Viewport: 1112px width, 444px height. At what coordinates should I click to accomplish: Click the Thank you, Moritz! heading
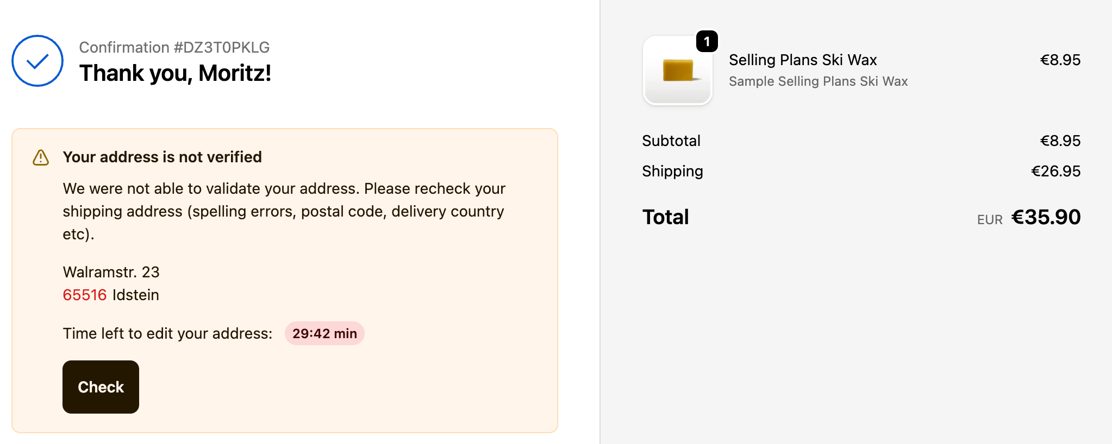coord(175,73)
